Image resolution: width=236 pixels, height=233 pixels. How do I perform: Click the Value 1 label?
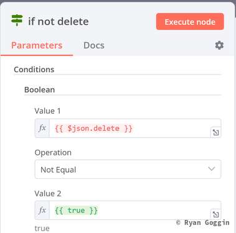pyautogui.click(x=47, y=111)
